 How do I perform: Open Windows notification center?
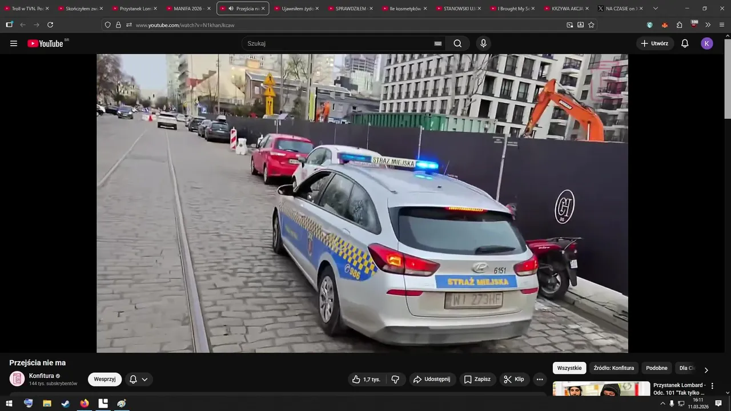click(718, 404)
